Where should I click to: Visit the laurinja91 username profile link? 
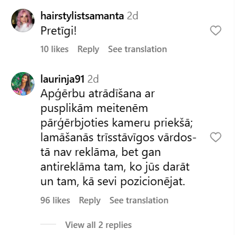click(63, 79)
